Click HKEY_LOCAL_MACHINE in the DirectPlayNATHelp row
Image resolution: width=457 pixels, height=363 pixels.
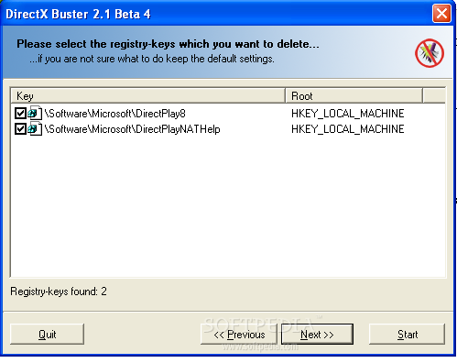coord(348,129)
